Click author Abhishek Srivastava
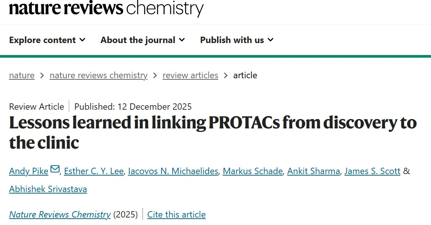431x225 pixels. pos(48,189)
